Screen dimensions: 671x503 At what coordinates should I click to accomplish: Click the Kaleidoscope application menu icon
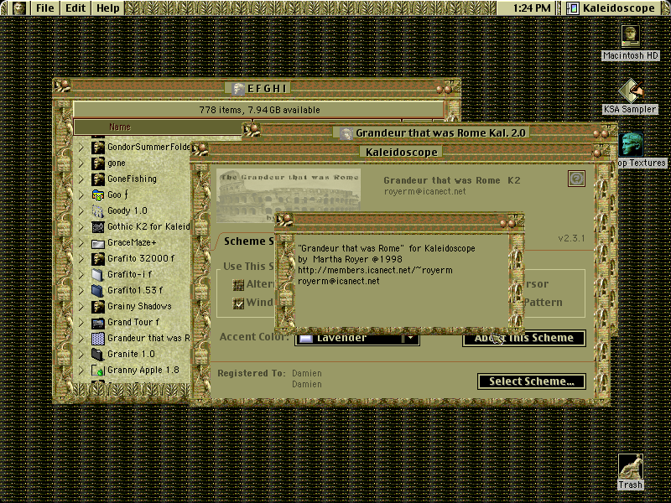[x=573, y=8]
